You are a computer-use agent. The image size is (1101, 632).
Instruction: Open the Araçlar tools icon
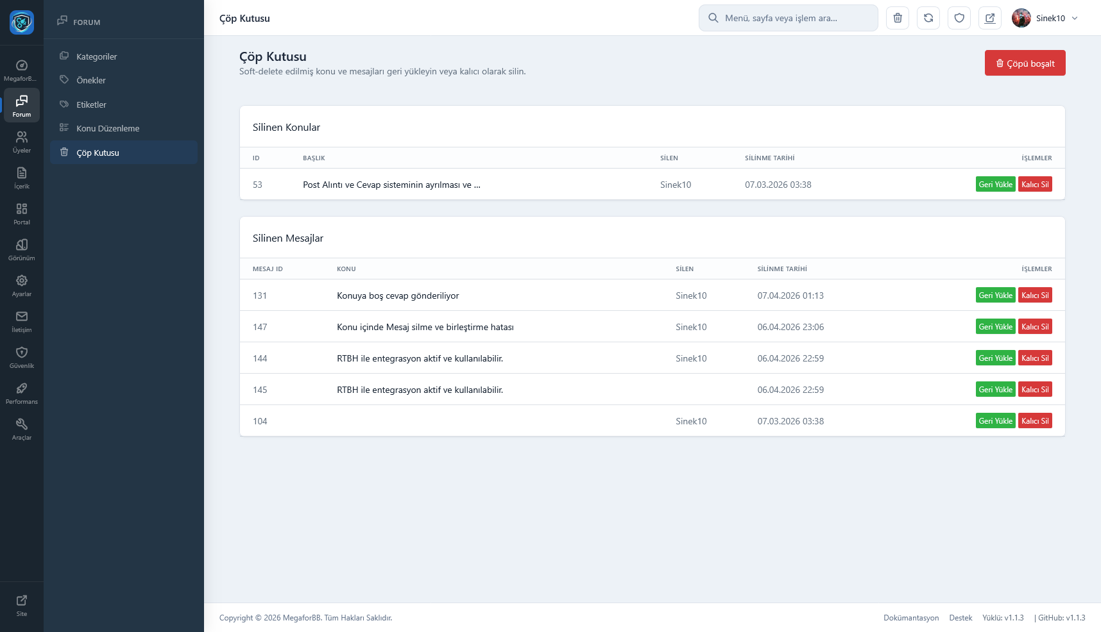pyautogui.click(x=22, y=429)
